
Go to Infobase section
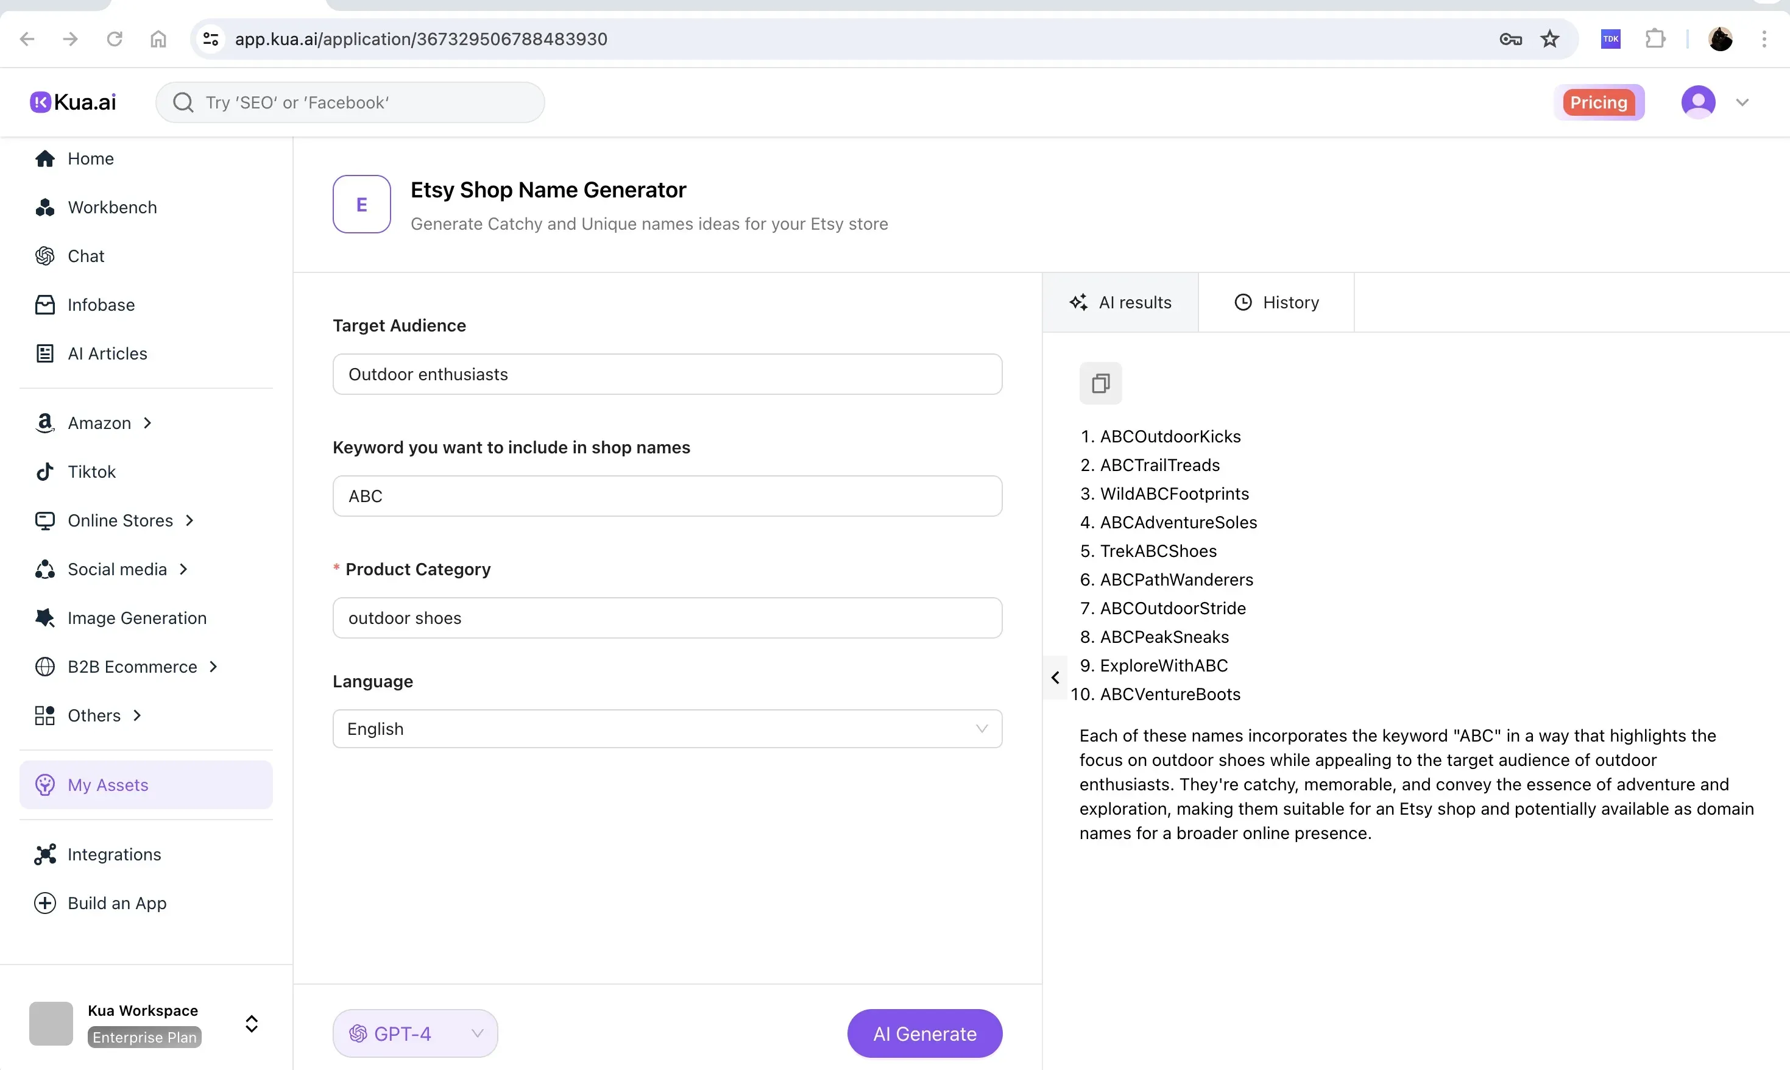tap(101, 305)
